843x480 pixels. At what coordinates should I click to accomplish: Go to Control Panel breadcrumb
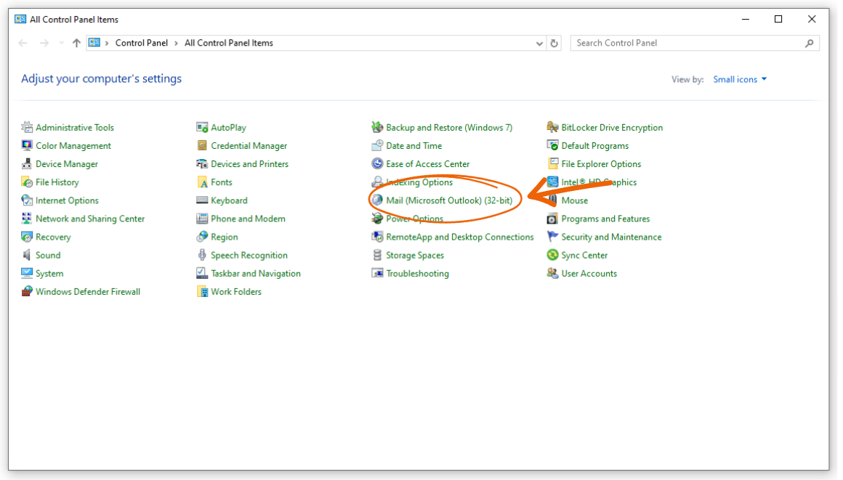(142, 43)
